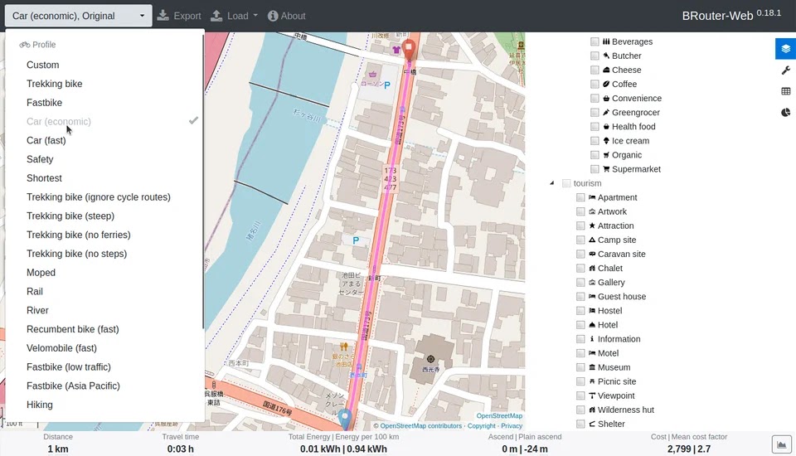Image resolution: width=796 pixels, height=456 pixels.
Task: Open the wrench settings sidebar tab
Action: (785, 70)
